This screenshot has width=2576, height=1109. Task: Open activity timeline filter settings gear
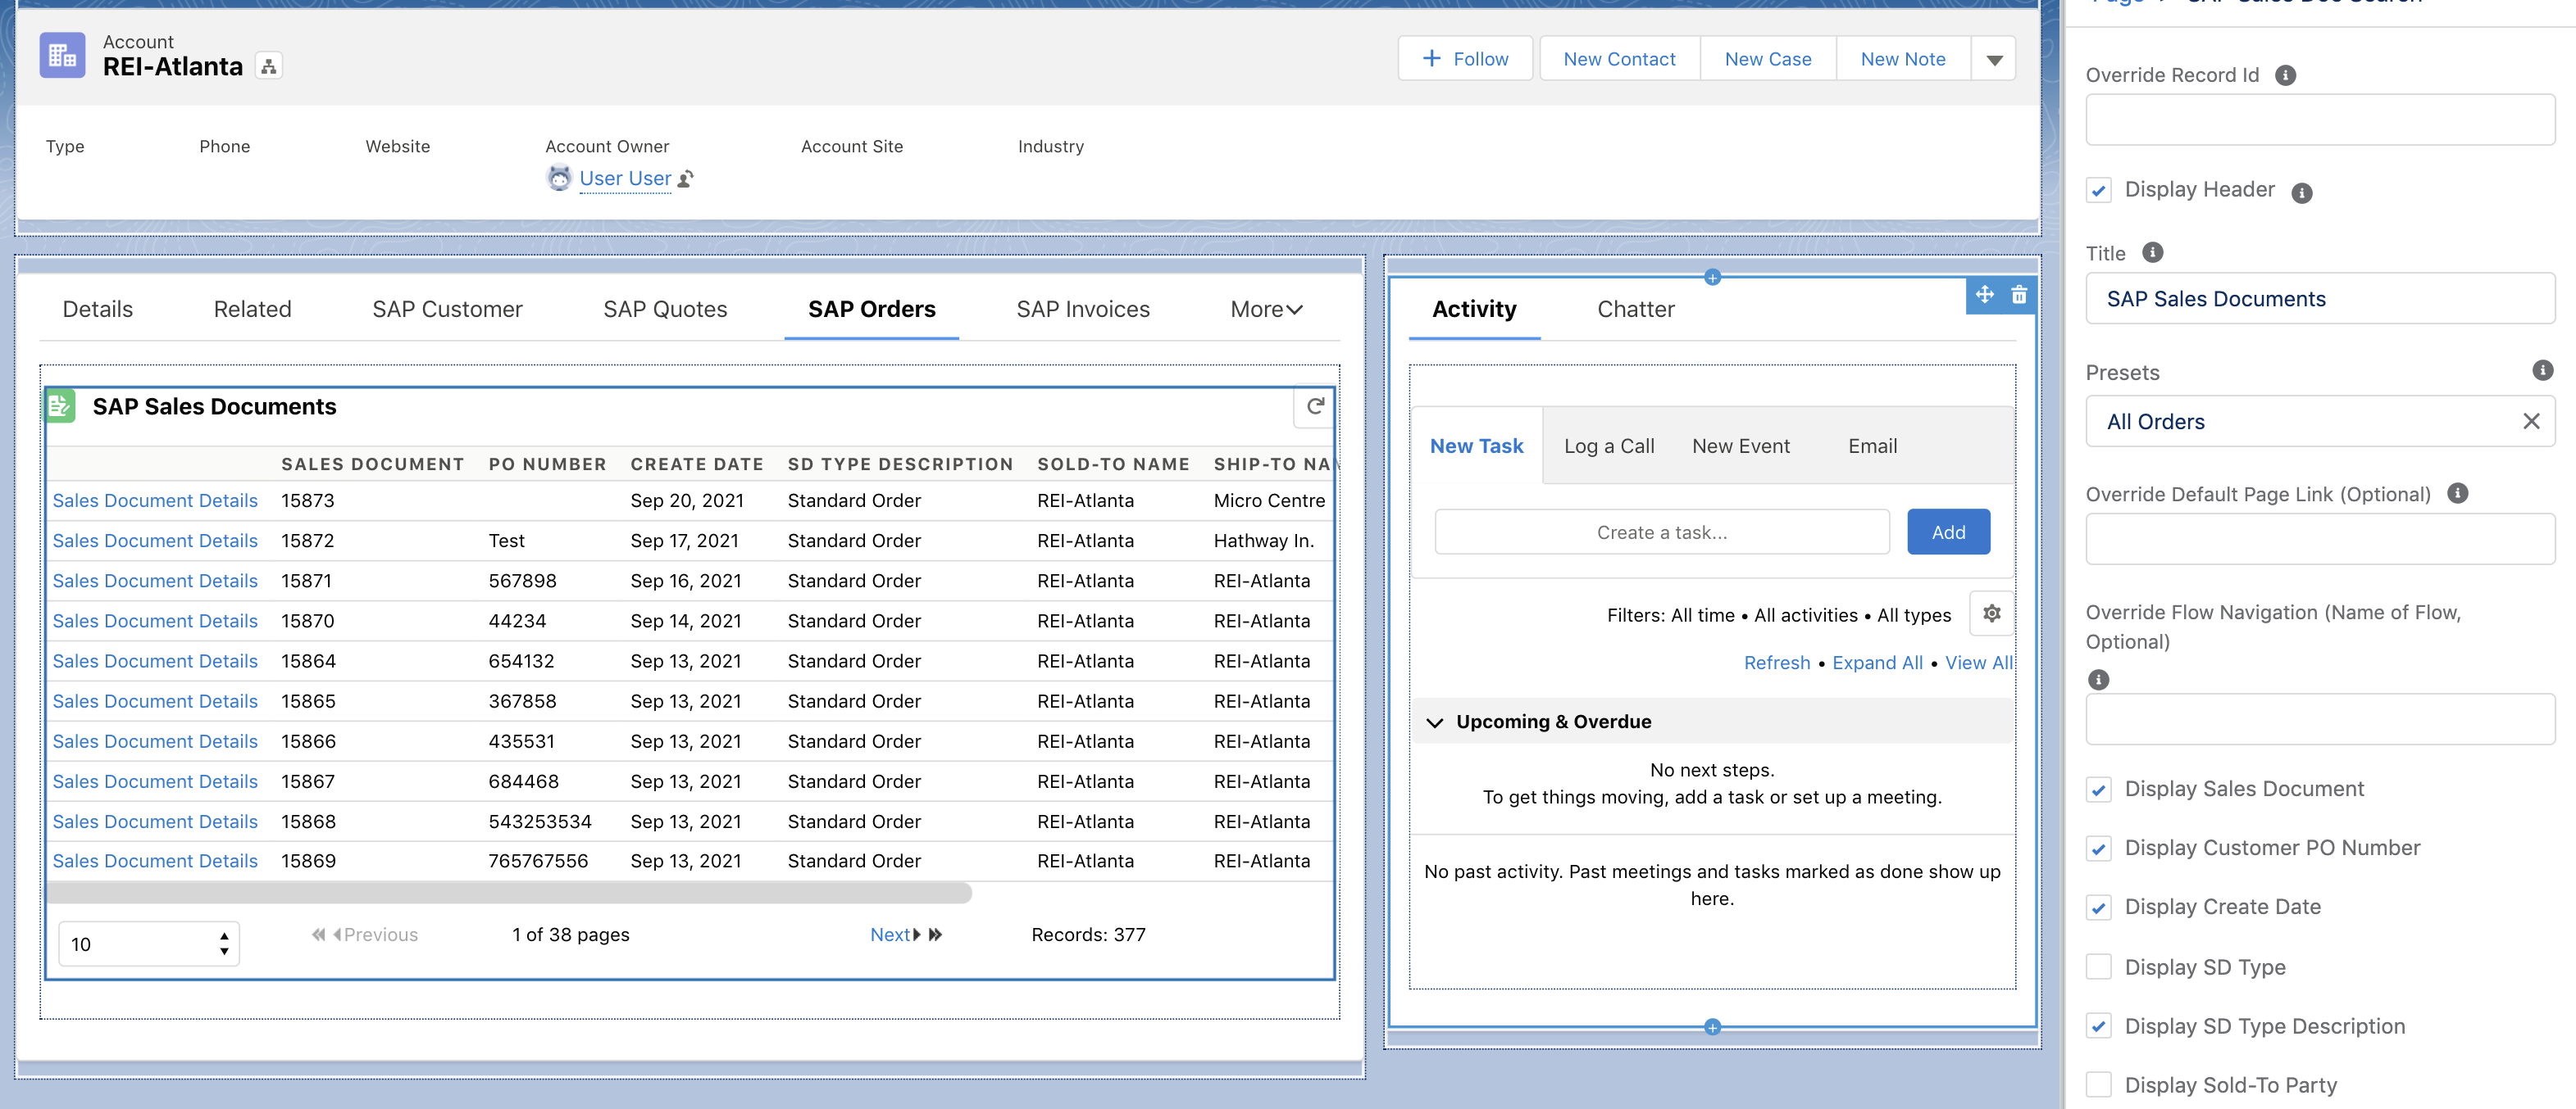[1991, 613]
